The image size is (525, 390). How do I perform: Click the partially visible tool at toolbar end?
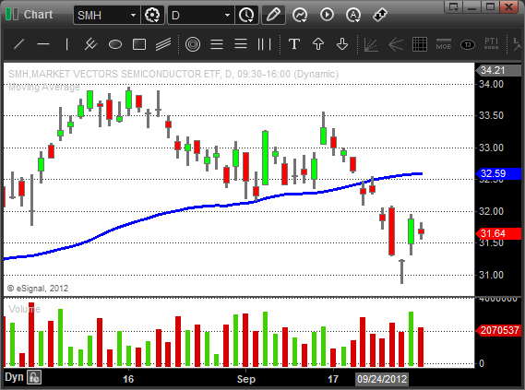click(518, 44)
